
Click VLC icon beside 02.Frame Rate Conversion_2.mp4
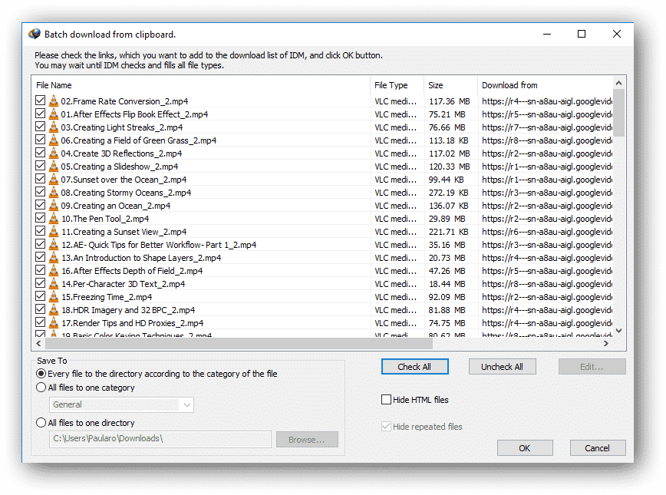pyautogui.click(x=54, y=101)
